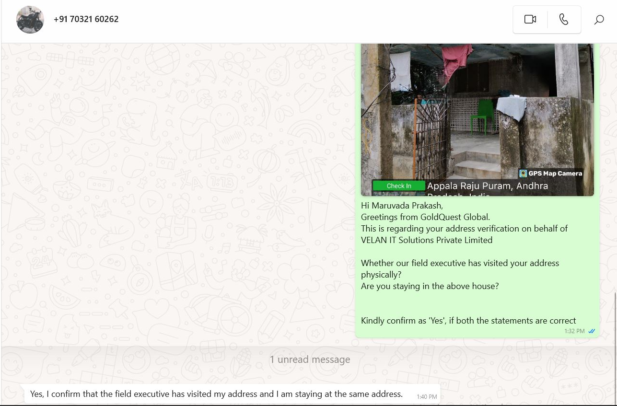Click the GPS Map Camera icon on photo

(x=523, y=174)
